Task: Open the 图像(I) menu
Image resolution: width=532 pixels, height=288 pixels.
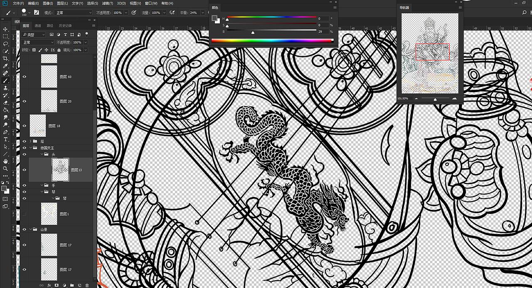Action: (48, 3)
